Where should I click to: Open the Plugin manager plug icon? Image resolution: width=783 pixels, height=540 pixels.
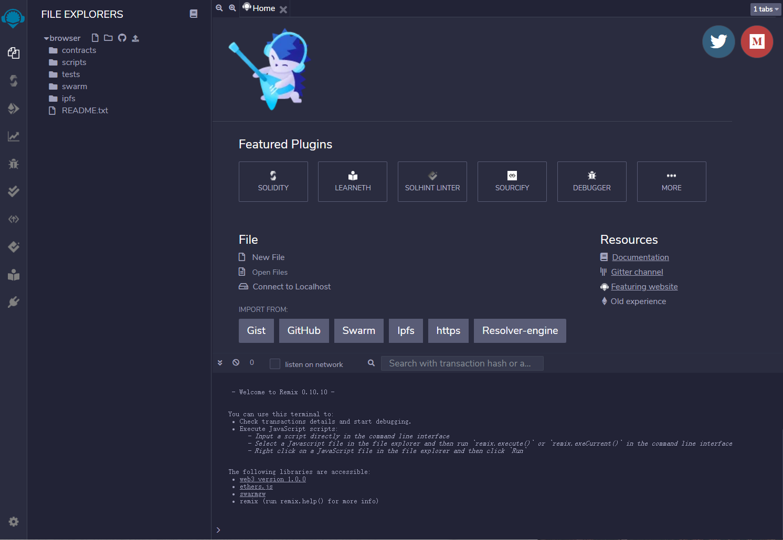coord(14,303)
